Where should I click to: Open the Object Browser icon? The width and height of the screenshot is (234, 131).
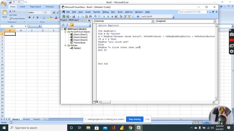point(129,16)
